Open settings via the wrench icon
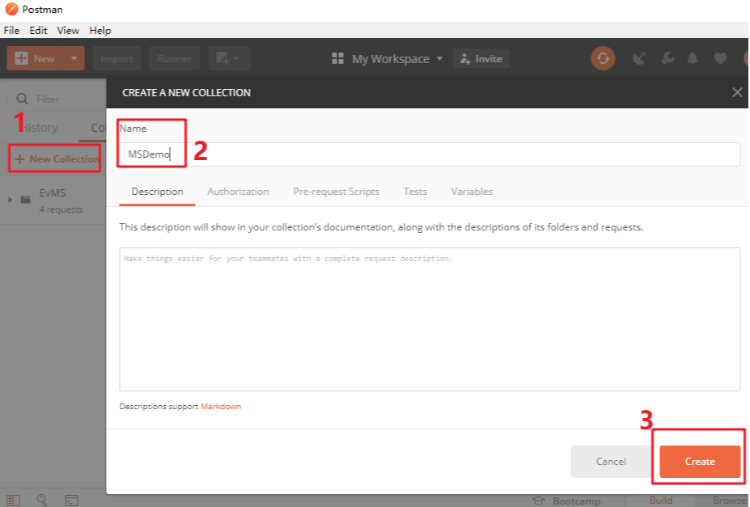750x507 pixels. [667, 58]
